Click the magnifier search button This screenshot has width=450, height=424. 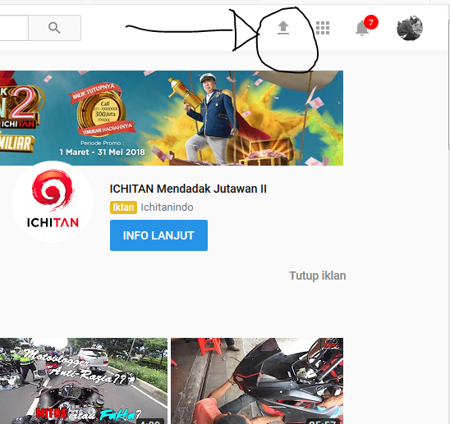tap(54, 28)
